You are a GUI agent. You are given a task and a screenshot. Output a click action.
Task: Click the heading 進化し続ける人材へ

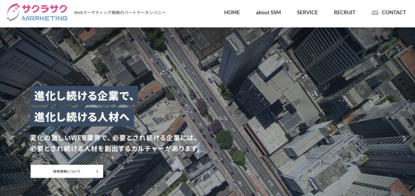click(82, 117)
